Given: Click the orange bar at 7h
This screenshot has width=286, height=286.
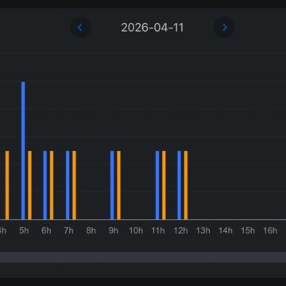Looking at the screenshot, I should 74,185.
